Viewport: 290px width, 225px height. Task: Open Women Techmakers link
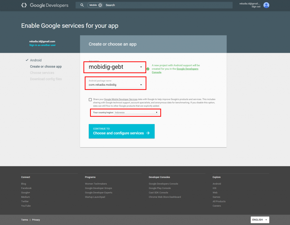96,184
